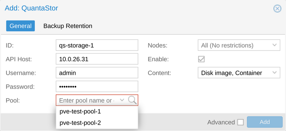The width and height of the screenshot is (286, 131).
Task: Switch to the Backup Retention tab
Action: click(68, 26)
